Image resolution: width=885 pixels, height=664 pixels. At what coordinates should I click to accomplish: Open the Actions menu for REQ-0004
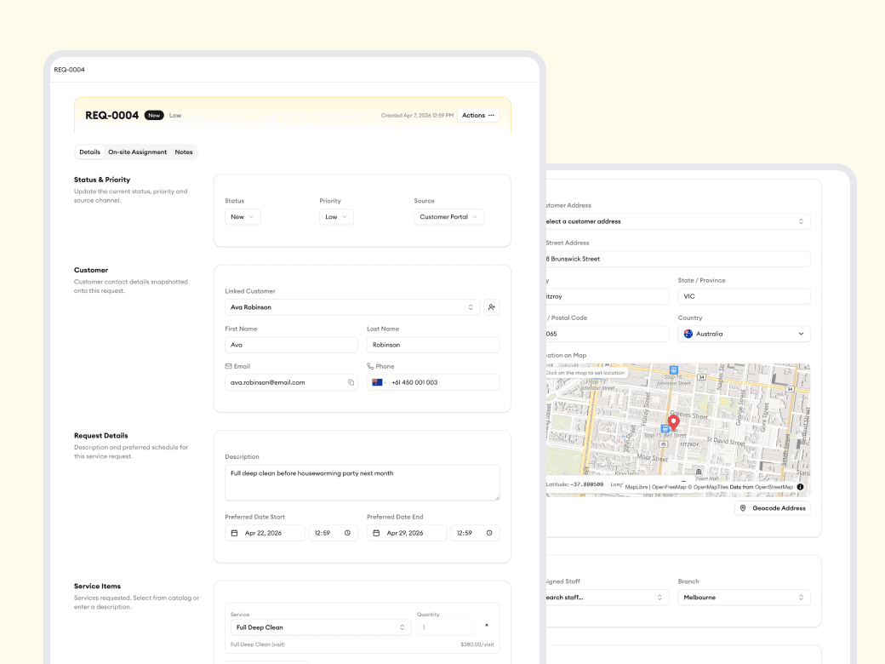click(477, 115)
